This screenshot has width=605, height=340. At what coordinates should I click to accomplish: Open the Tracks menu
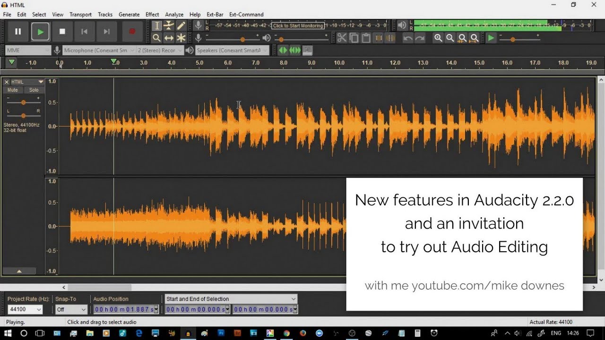point(105,15)
